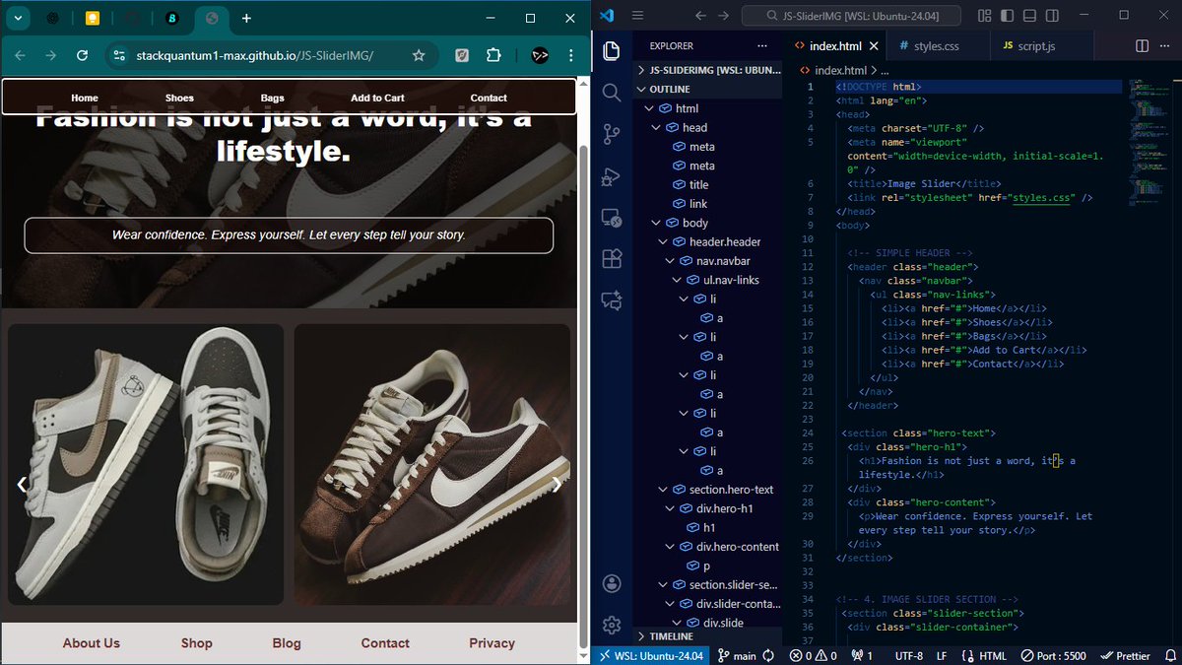
Task: Open Blog footer link
Action: [287, 643]
